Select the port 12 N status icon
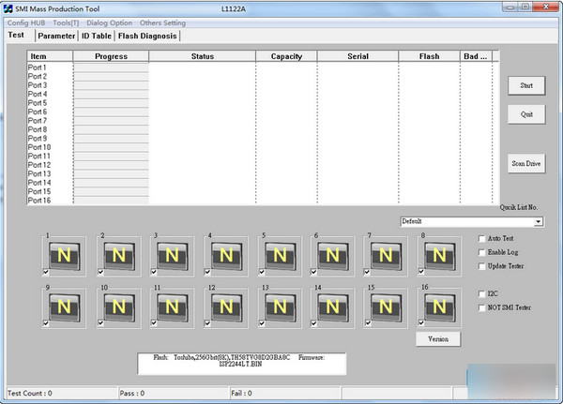 tap(226, 307)
